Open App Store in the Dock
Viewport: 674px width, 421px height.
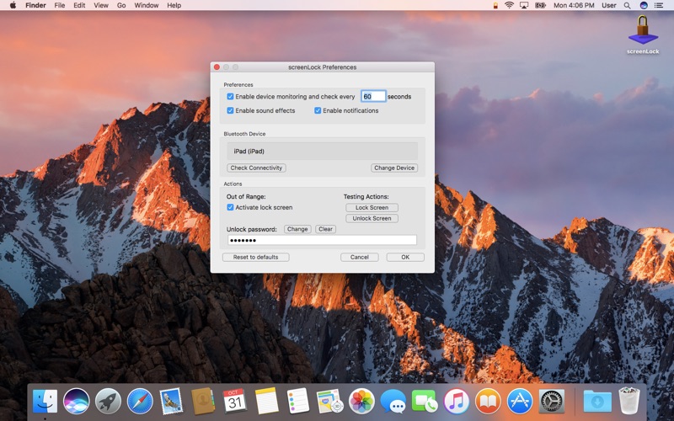pyautogui.click(x=519, y=402)
